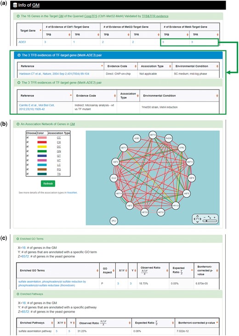The height and width of the screenshot is (336, 239).
Task: Select the MET30 node in the network
Action: [160, 212]
